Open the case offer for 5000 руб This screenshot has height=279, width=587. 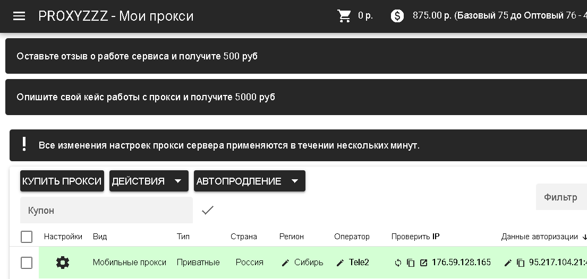coord(146,97)
